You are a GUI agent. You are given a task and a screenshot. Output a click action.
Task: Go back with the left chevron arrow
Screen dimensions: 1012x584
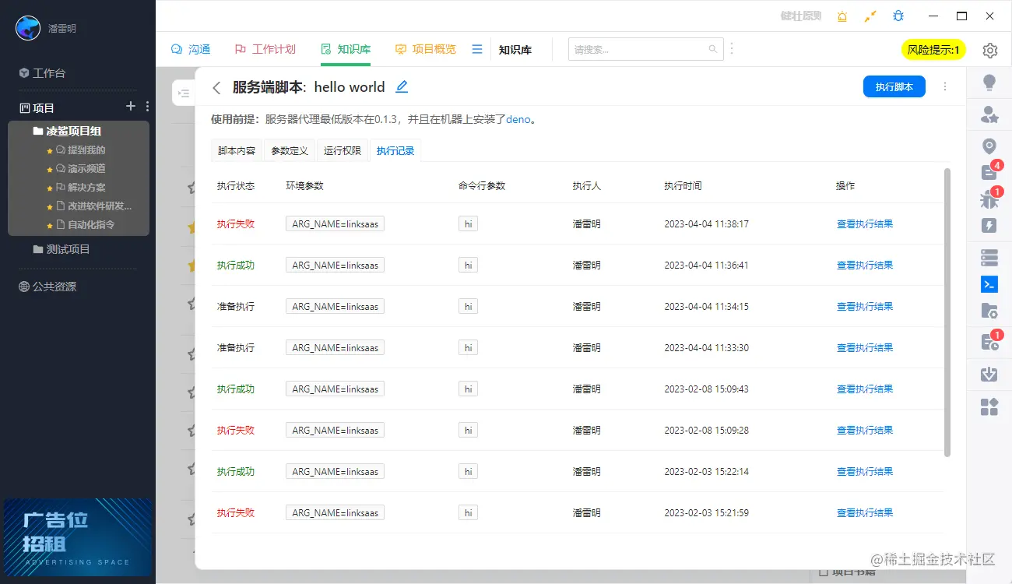(x=217, y=88)
